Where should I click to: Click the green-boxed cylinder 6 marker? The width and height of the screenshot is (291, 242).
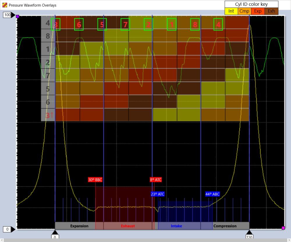coord(79,24)
